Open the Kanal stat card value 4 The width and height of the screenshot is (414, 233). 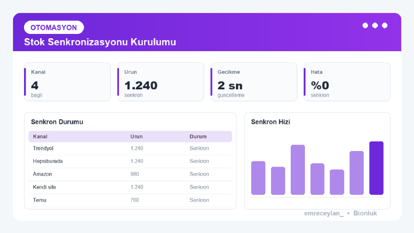[x=34, y=85]
